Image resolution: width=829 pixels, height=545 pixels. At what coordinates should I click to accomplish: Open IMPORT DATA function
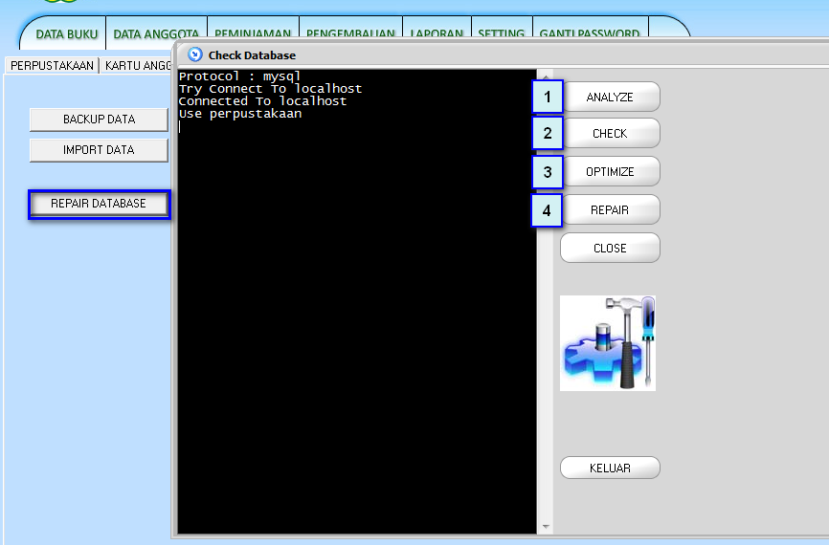point(99,150)
